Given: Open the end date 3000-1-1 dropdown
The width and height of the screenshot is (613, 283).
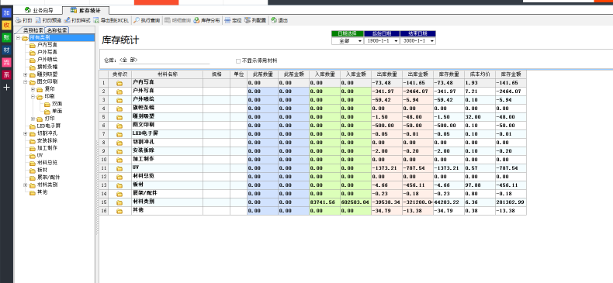Looking at the screenshot, I should tap(432, 41).
